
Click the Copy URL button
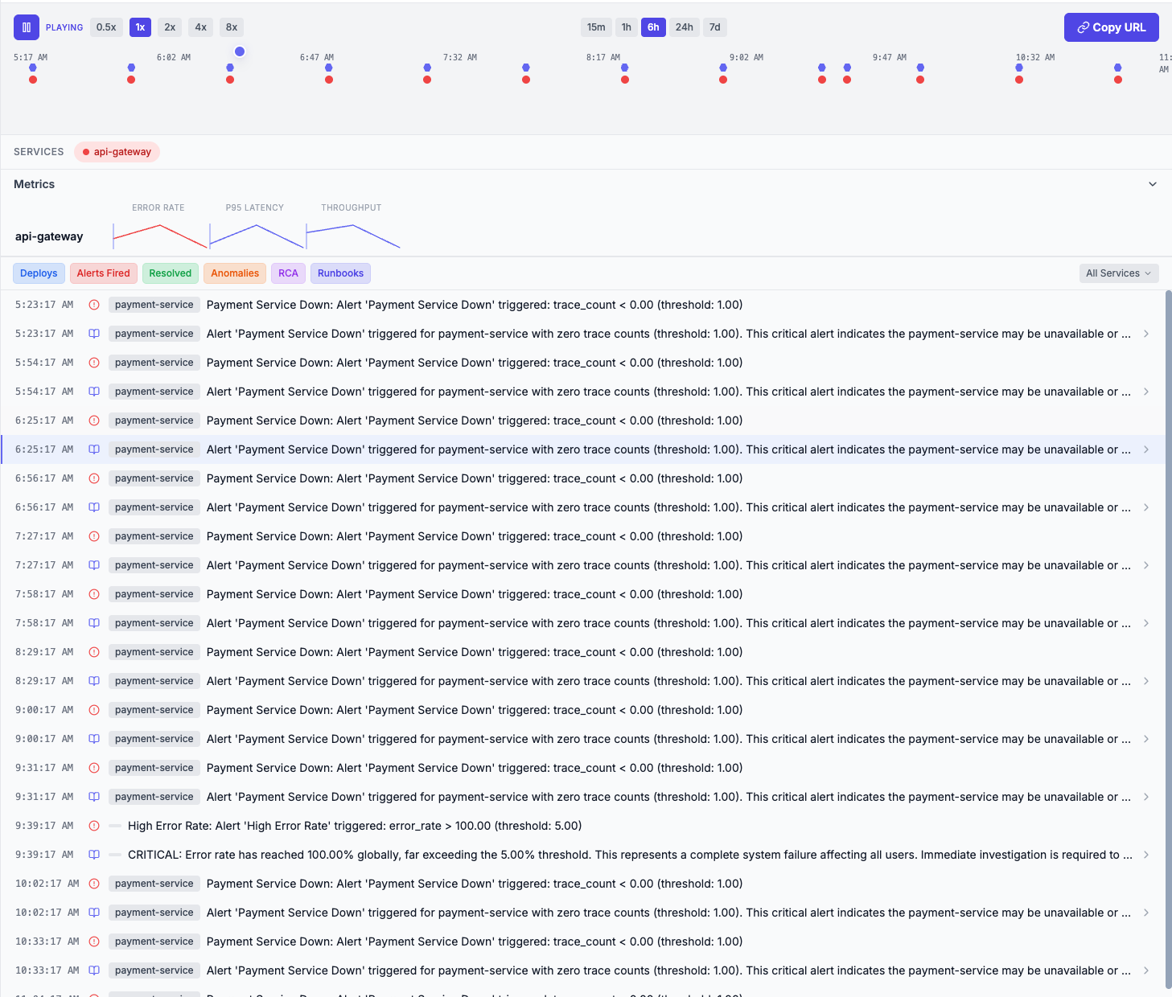coord(1111,27)
